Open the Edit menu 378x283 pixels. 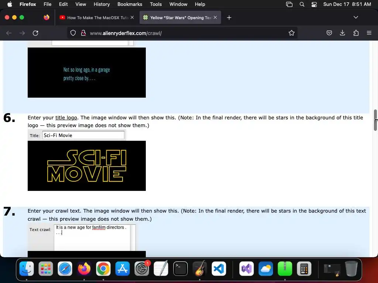click(x=63, y=4)
